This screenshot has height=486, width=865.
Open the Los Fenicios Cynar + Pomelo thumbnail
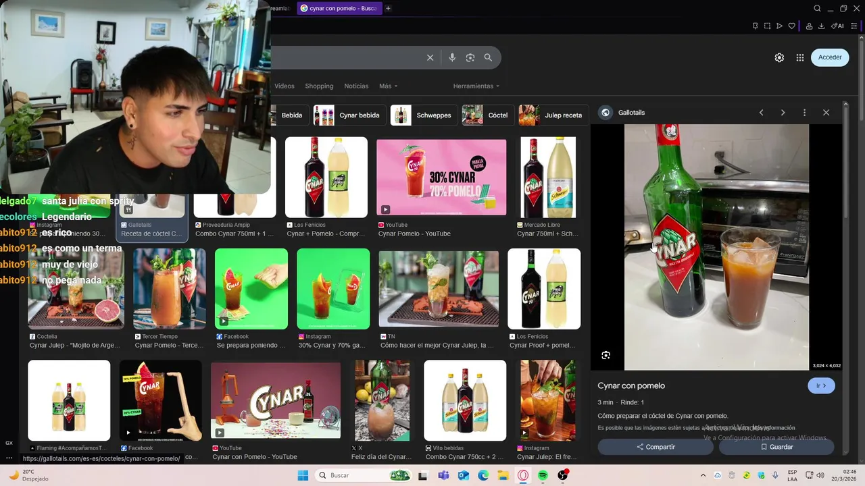326,178
